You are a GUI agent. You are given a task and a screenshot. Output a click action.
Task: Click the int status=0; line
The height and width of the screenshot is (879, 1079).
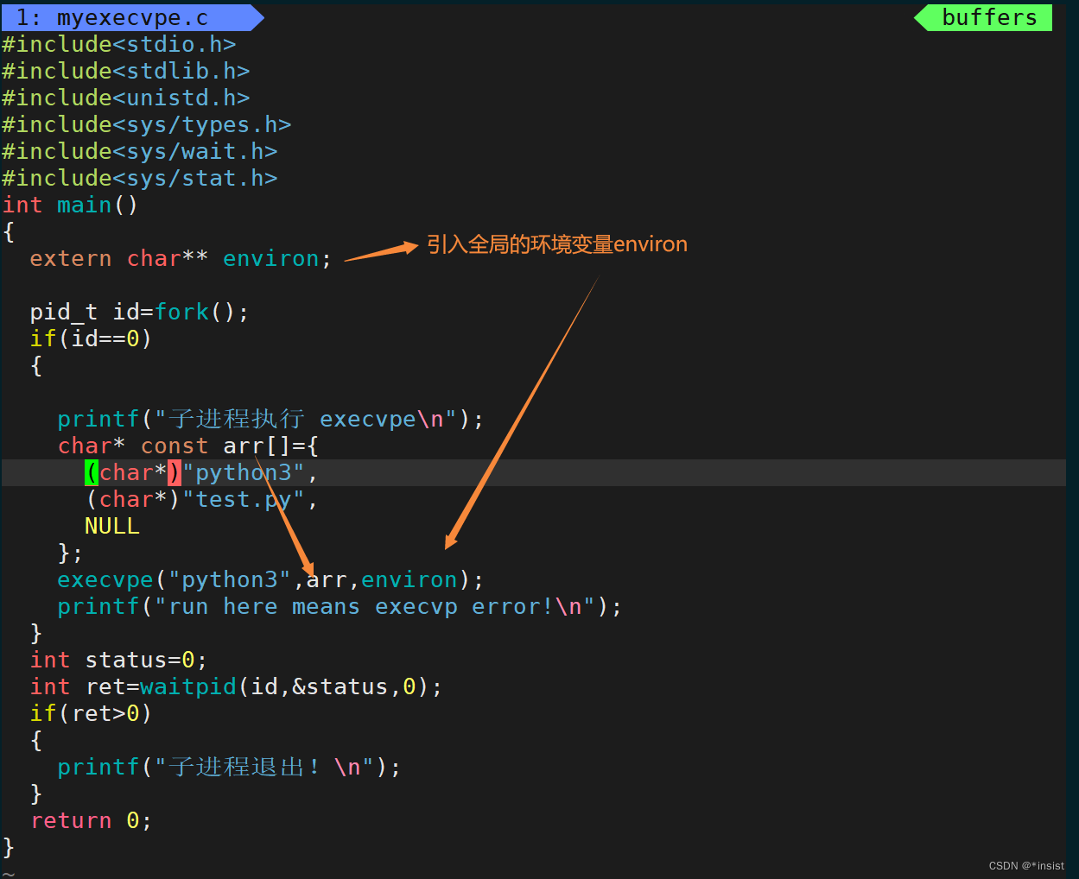pos(118,660)
